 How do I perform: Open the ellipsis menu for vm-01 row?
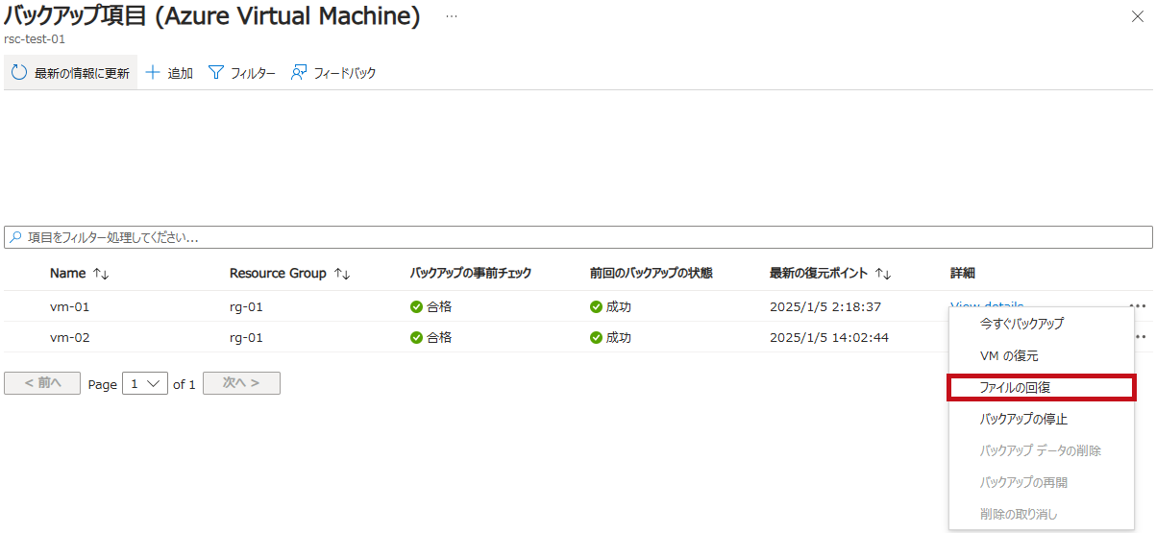pyautogui.click(x=1138, y=306)
